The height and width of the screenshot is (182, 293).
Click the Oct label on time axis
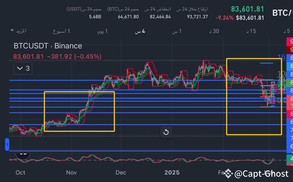pos(20,172)
